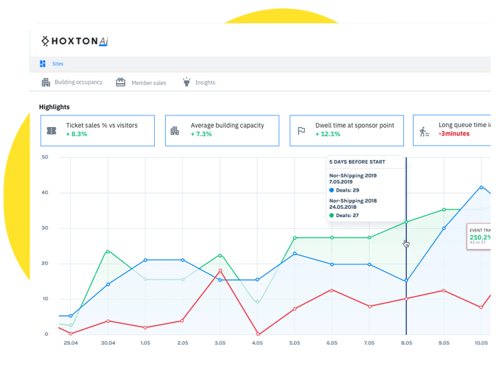503x373 pixels.
Task: Open the Dwell time at sponsor point card
Action: (x=347, y=131)
